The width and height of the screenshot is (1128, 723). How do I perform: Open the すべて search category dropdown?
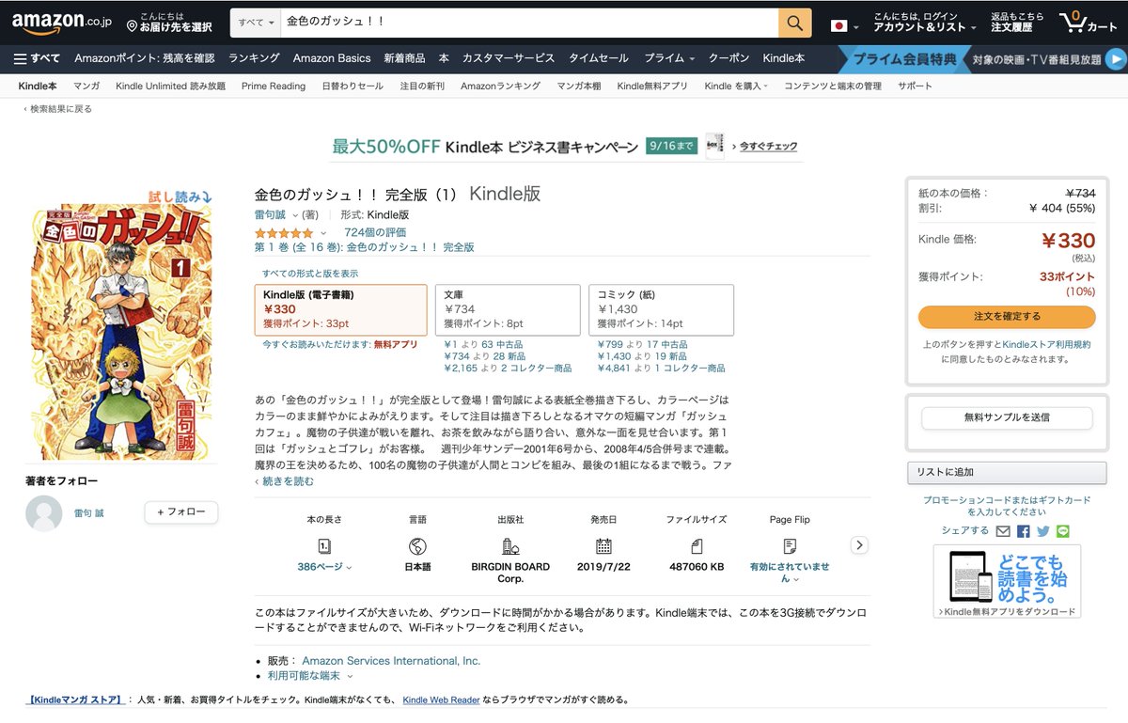[257, 23]
